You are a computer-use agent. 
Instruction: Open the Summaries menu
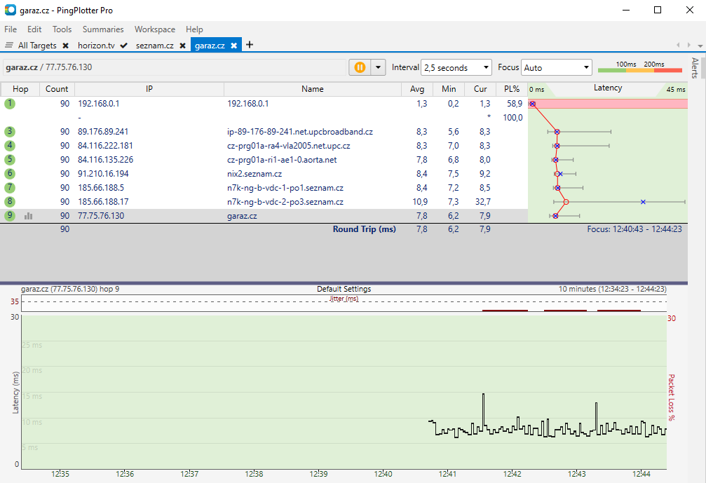(102, 29)
